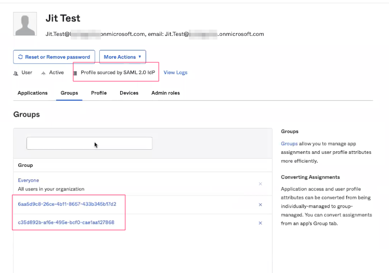Remove the Everyone group with X icon
This screenshot has width=389, height=273.
coord(261,184)
